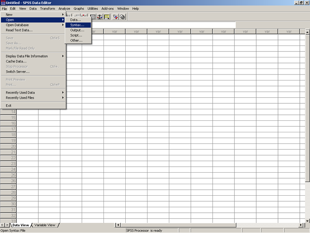Choose Output... from the Open submenu
Screen dimensions: 310x233
(78, 30)
